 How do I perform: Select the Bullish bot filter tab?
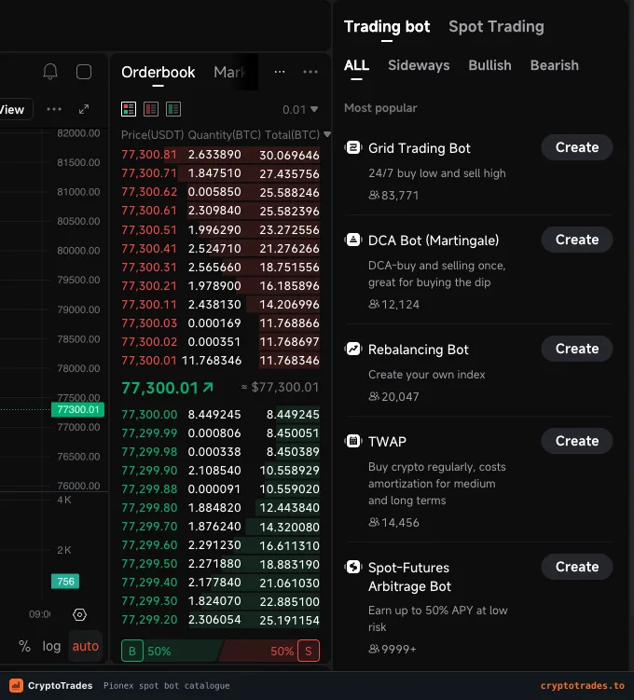click(x=489, y=65)
